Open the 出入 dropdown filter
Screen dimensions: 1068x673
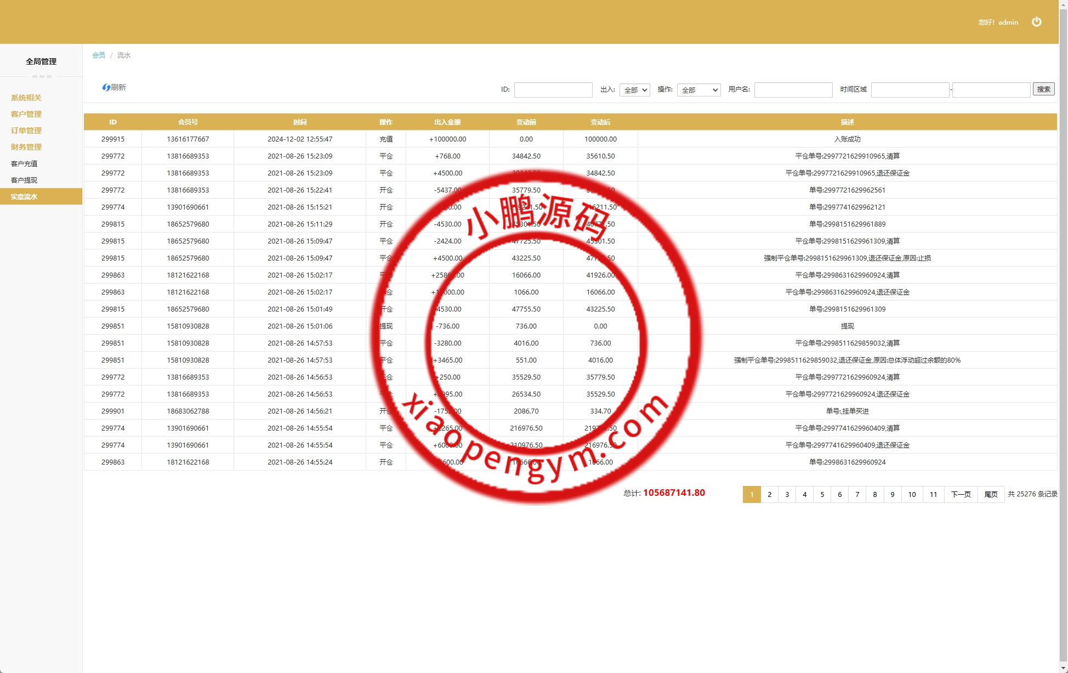coord(634,90)
